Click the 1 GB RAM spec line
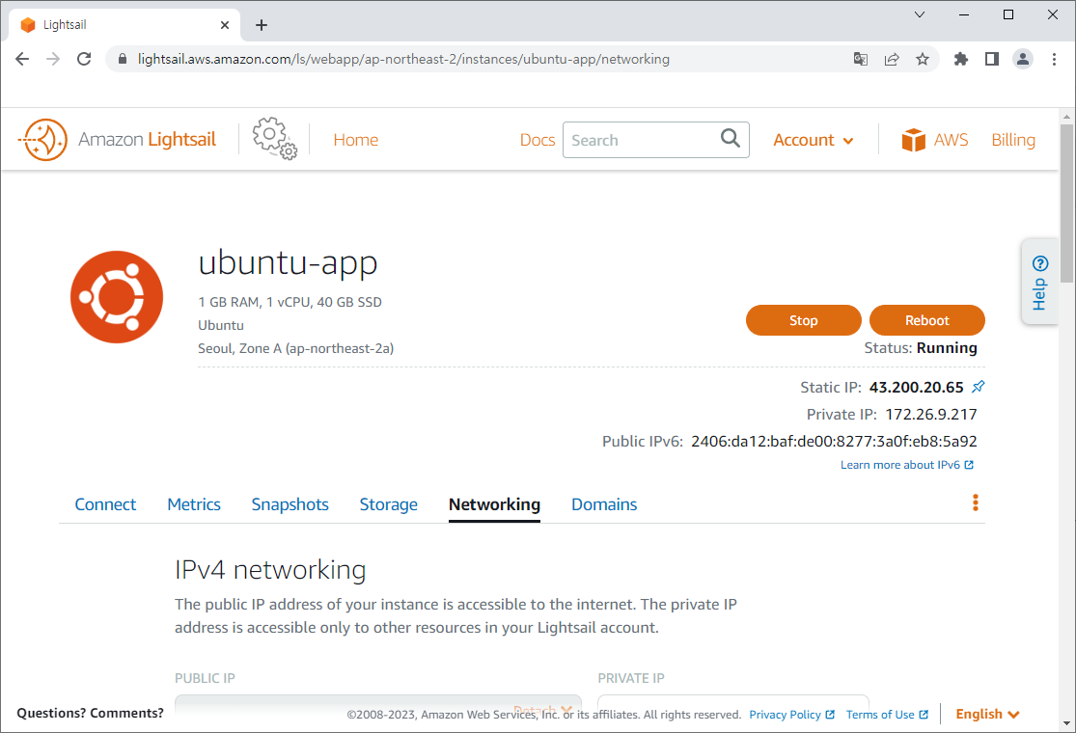This screenshot has width=1076, height=733. click(x=290, y=302)
